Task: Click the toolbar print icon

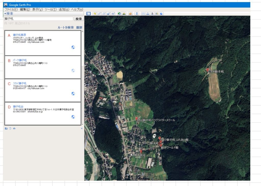Action: pos(148,14)
